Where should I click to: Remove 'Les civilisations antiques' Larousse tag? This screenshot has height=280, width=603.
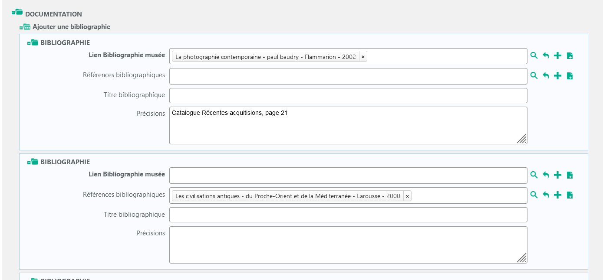407,196
